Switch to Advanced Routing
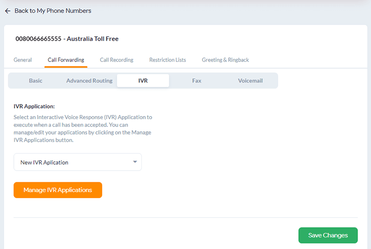This screenshot has width=371, height=249. (x=90, y=81)
